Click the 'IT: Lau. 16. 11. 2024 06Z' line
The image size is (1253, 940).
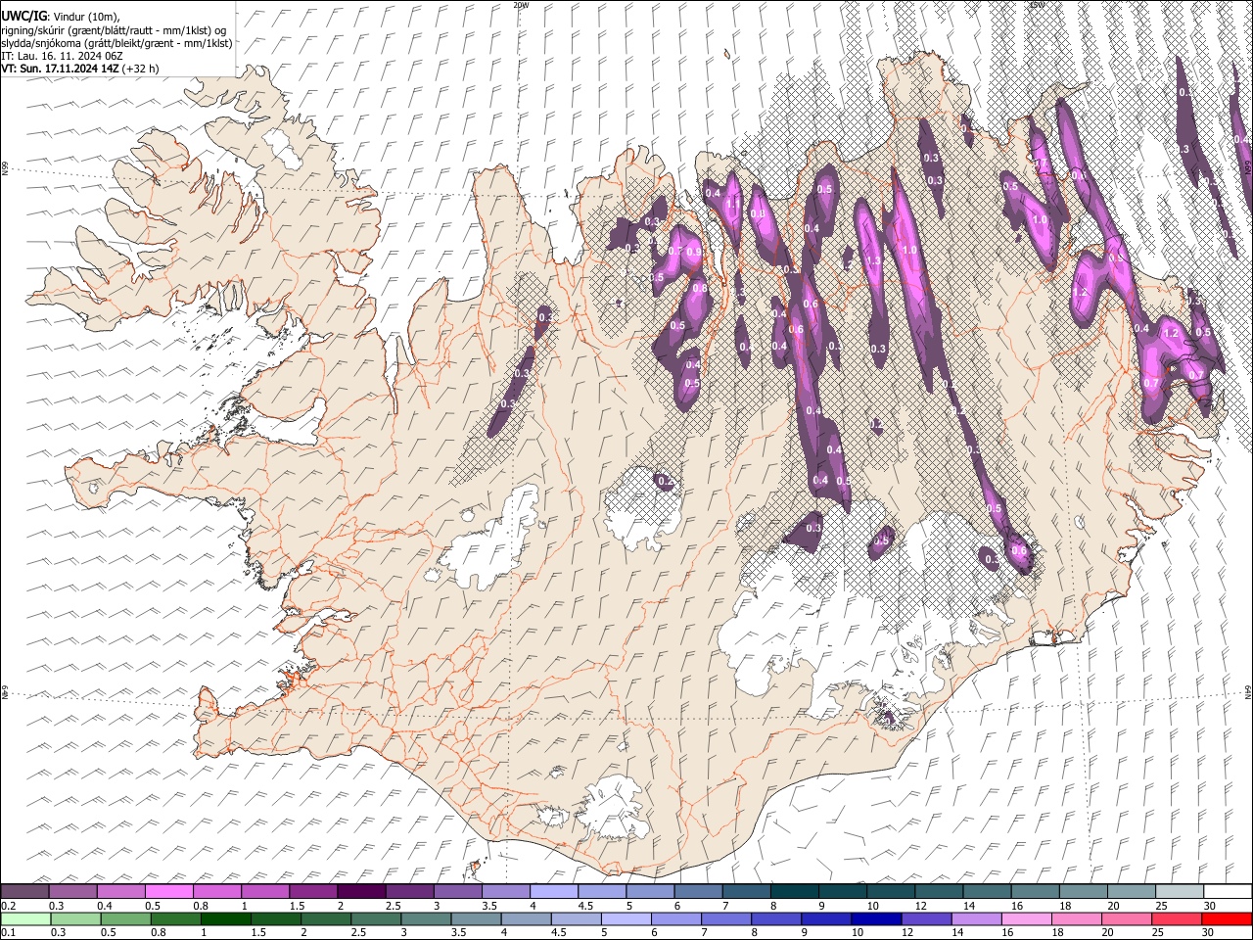62,57
